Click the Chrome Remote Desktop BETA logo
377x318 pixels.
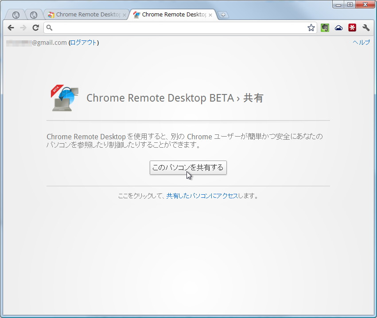click(x=65, y=98)
